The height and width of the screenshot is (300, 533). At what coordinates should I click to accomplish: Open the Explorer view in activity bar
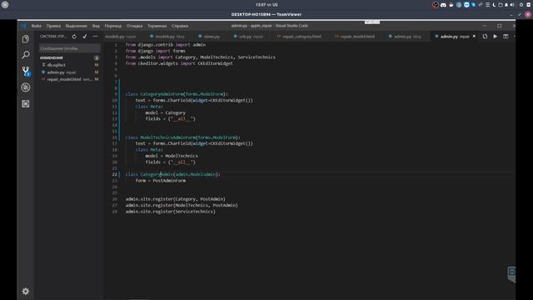pyautogui.click(x=26, y=39)
